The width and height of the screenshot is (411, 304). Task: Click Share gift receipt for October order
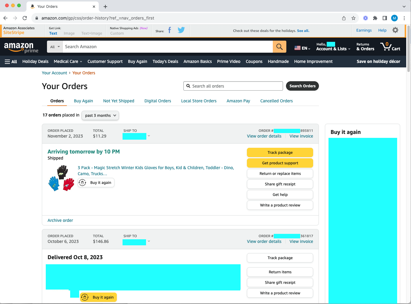click(280, 283)
